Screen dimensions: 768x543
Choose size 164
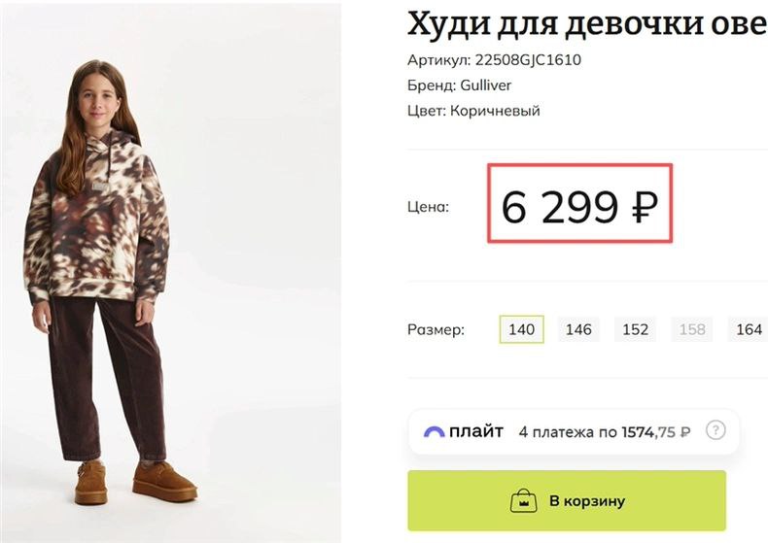749,329
